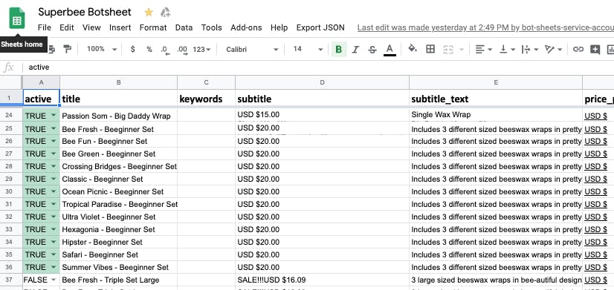Open the fill color bucket tool
Image resolution: width=614 pixels, height=290 pixels.
413,49
